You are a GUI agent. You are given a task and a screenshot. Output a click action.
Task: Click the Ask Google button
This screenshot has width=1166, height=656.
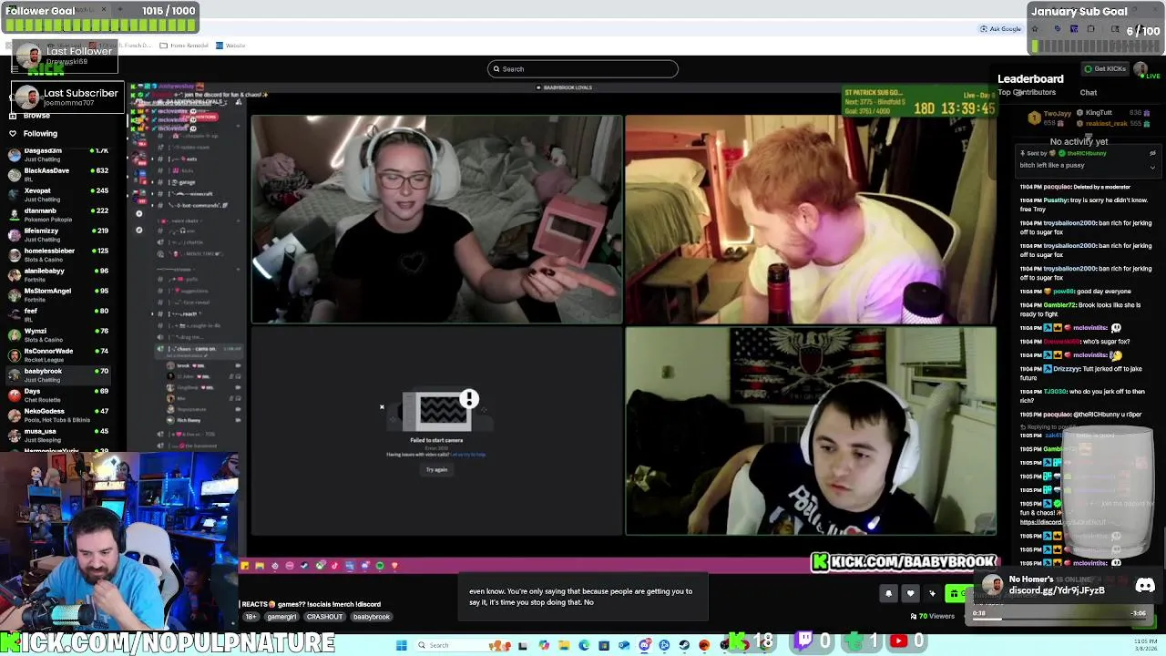click(1001, 29)
